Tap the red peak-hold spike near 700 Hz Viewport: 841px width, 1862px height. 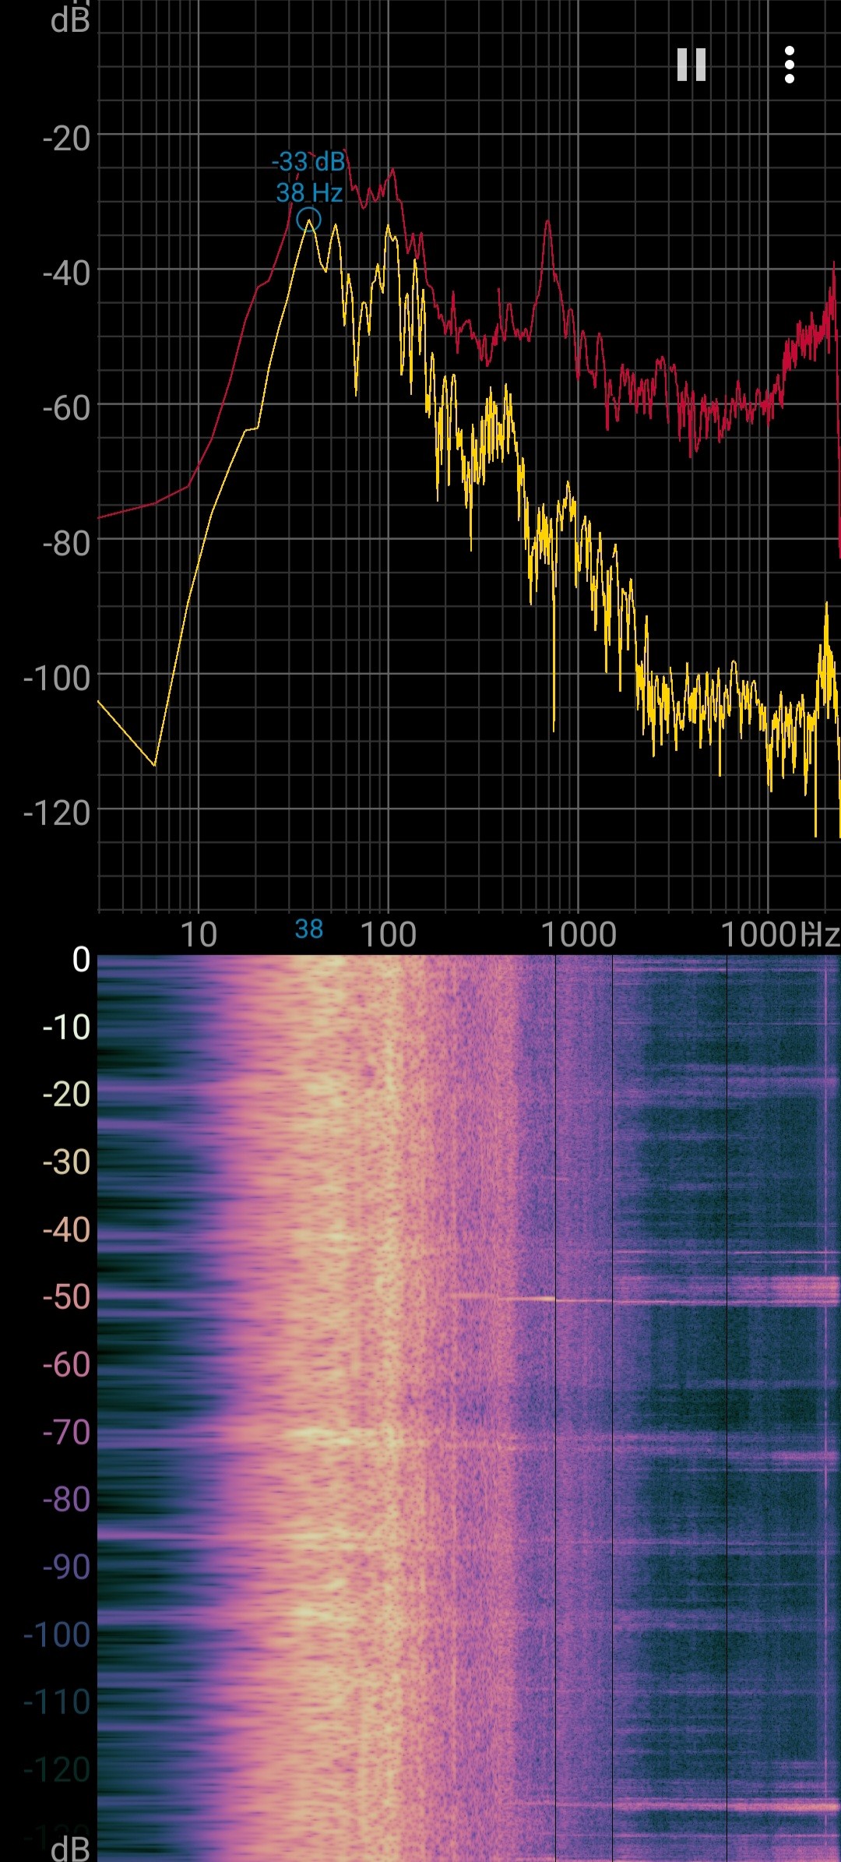[548, 226]
